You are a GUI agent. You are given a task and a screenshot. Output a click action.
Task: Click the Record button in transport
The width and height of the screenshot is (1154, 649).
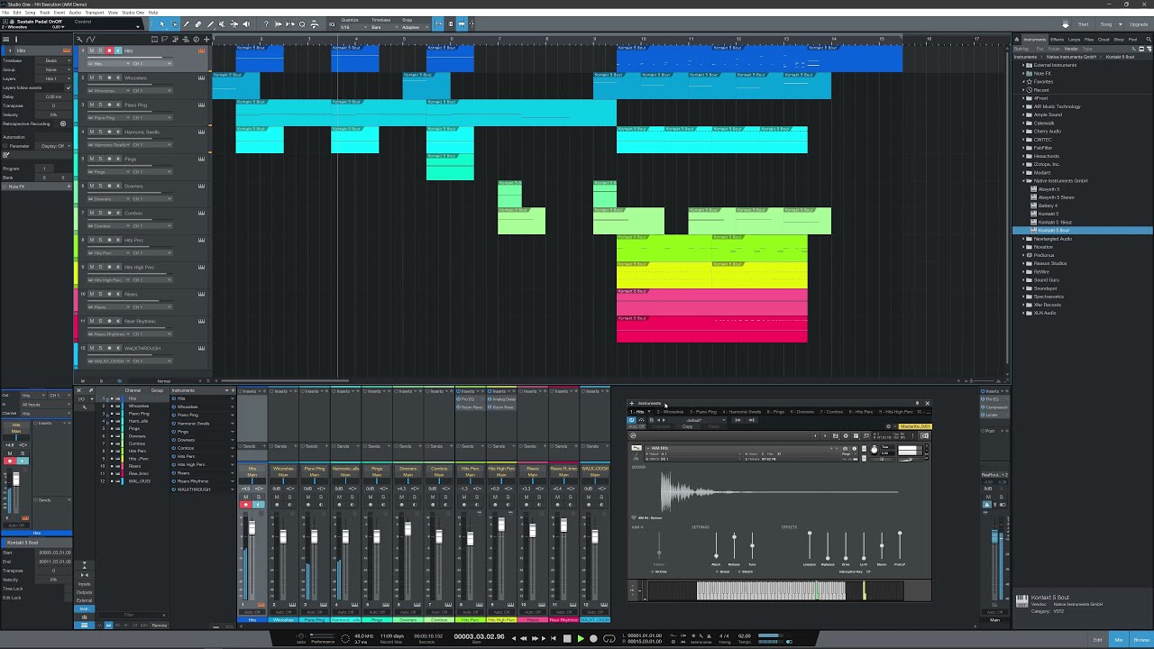593,638
